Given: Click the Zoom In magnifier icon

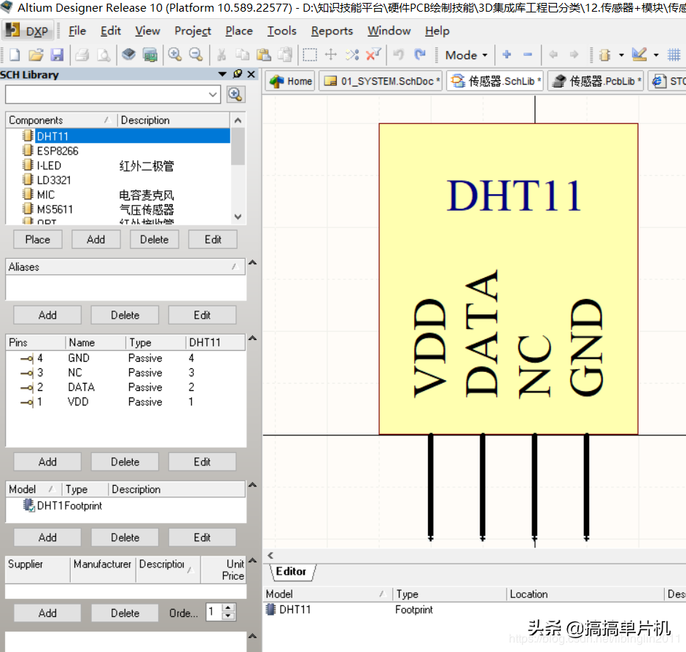Looking at the screenshot, I should click(x=175, y=55).
